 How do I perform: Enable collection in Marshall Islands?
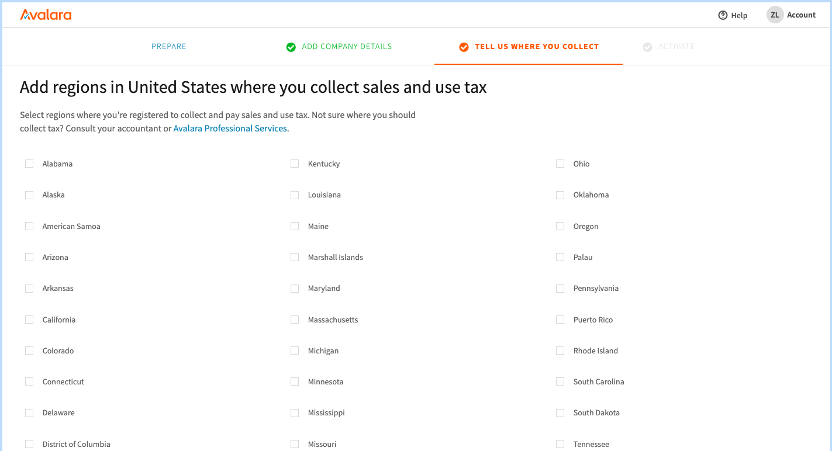(x=294, y=257)
